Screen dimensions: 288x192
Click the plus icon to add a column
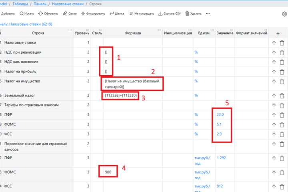[278, 34]
